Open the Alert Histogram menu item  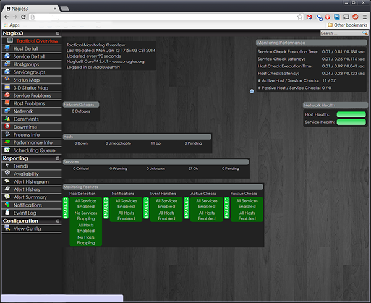point(31,182)
